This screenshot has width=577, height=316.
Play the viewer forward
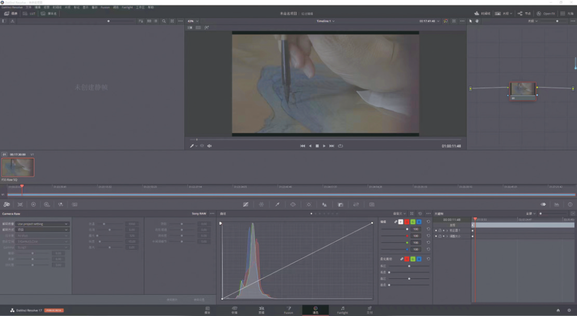(x=324, y=146)
